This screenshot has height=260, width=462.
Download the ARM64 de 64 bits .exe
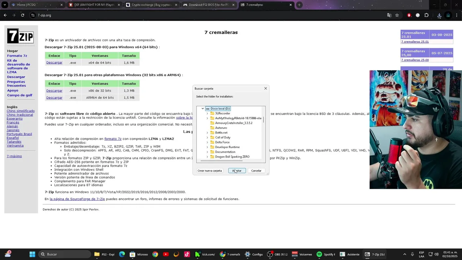54,97
